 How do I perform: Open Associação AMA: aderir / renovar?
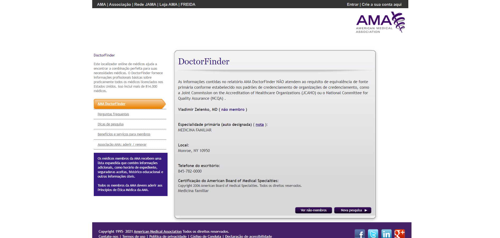pyautogui.click(x=122, y=145)
